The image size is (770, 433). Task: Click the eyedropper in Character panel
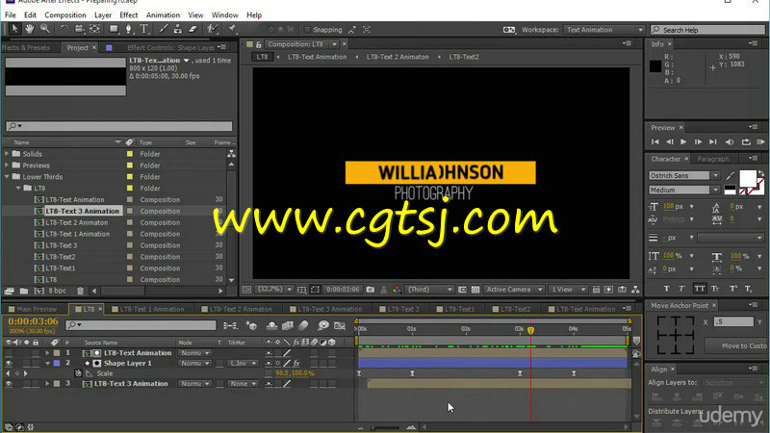[x=731, y=176]
